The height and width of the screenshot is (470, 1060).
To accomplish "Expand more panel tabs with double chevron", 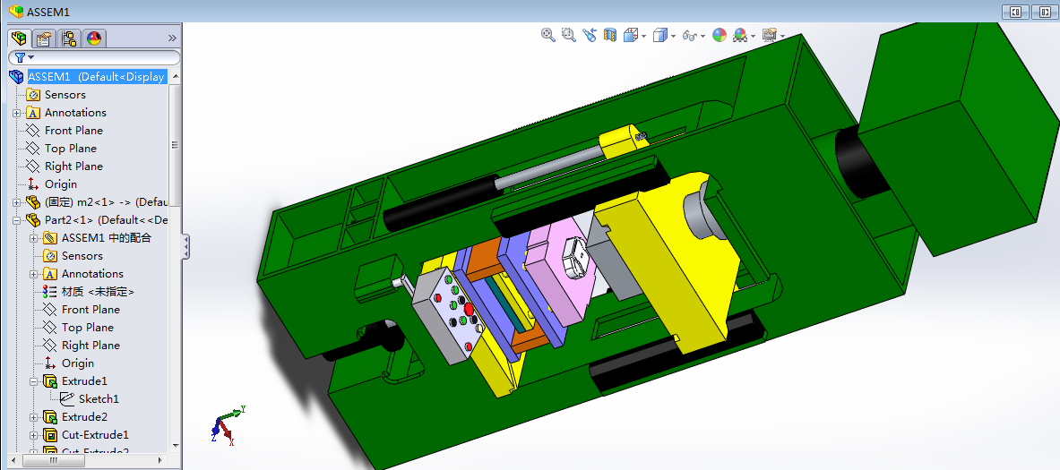I will (172, 38).
